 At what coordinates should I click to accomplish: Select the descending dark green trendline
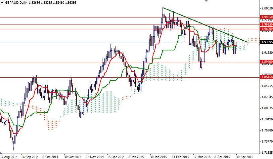(205, 25)
